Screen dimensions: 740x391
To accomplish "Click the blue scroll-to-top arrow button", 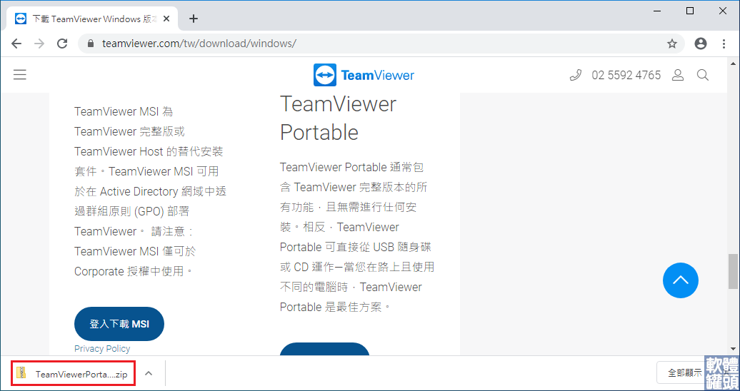I will click(x=681, y=280).
